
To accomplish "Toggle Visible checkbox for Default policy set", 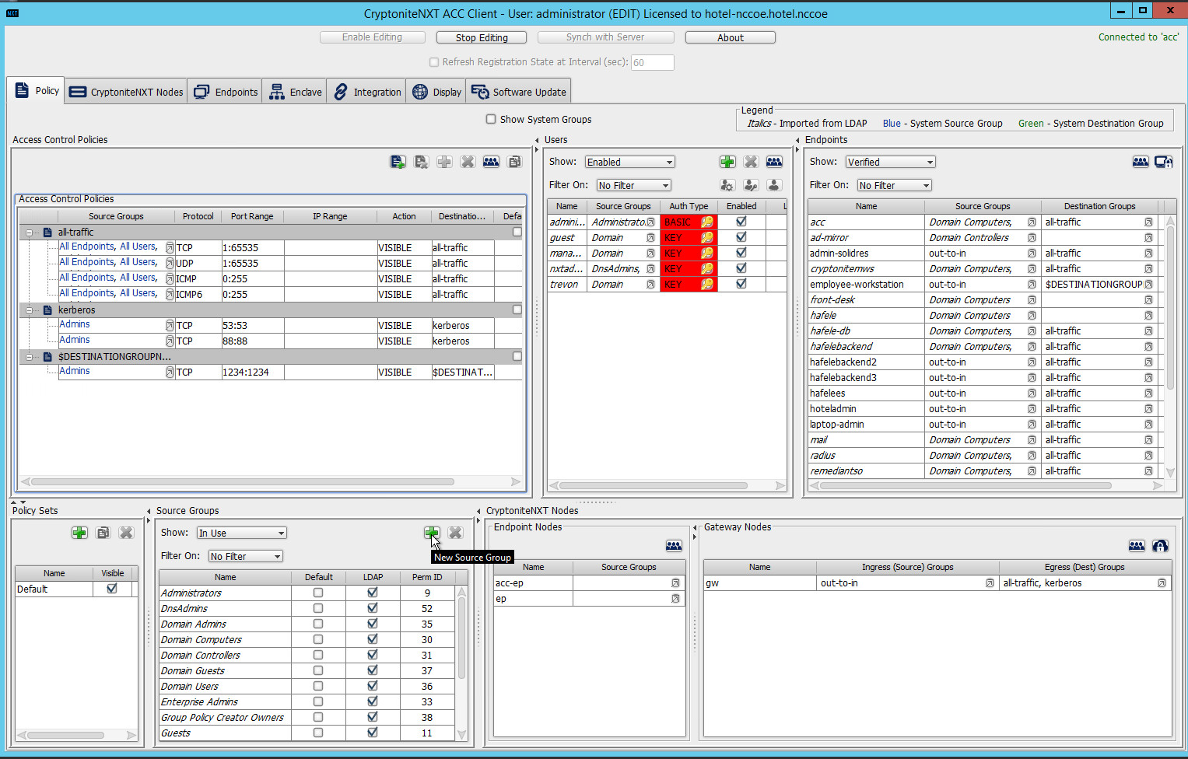I will pos(112,589).
